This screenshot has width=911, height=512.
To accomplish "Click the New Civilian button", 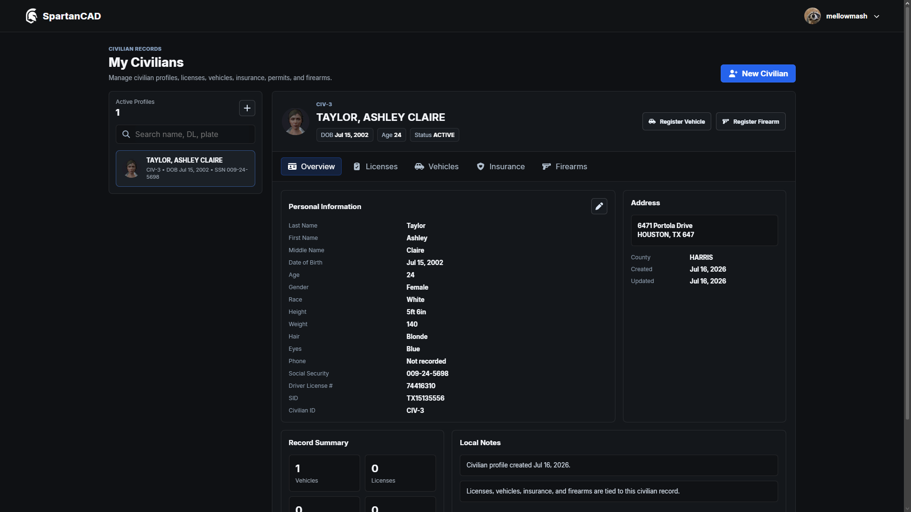I will (x=758, y=73).
